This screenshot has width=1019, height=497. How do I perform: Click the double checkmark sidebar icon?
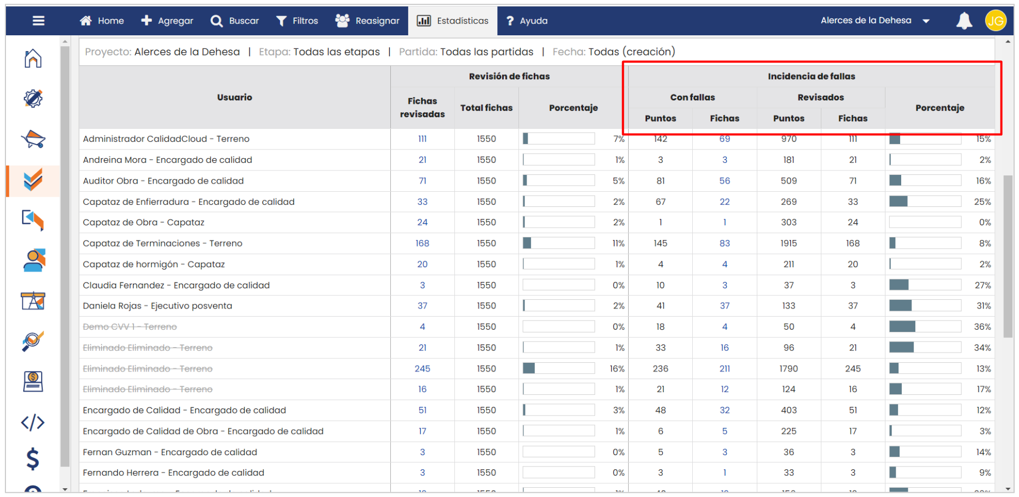(x=33, y=180)
